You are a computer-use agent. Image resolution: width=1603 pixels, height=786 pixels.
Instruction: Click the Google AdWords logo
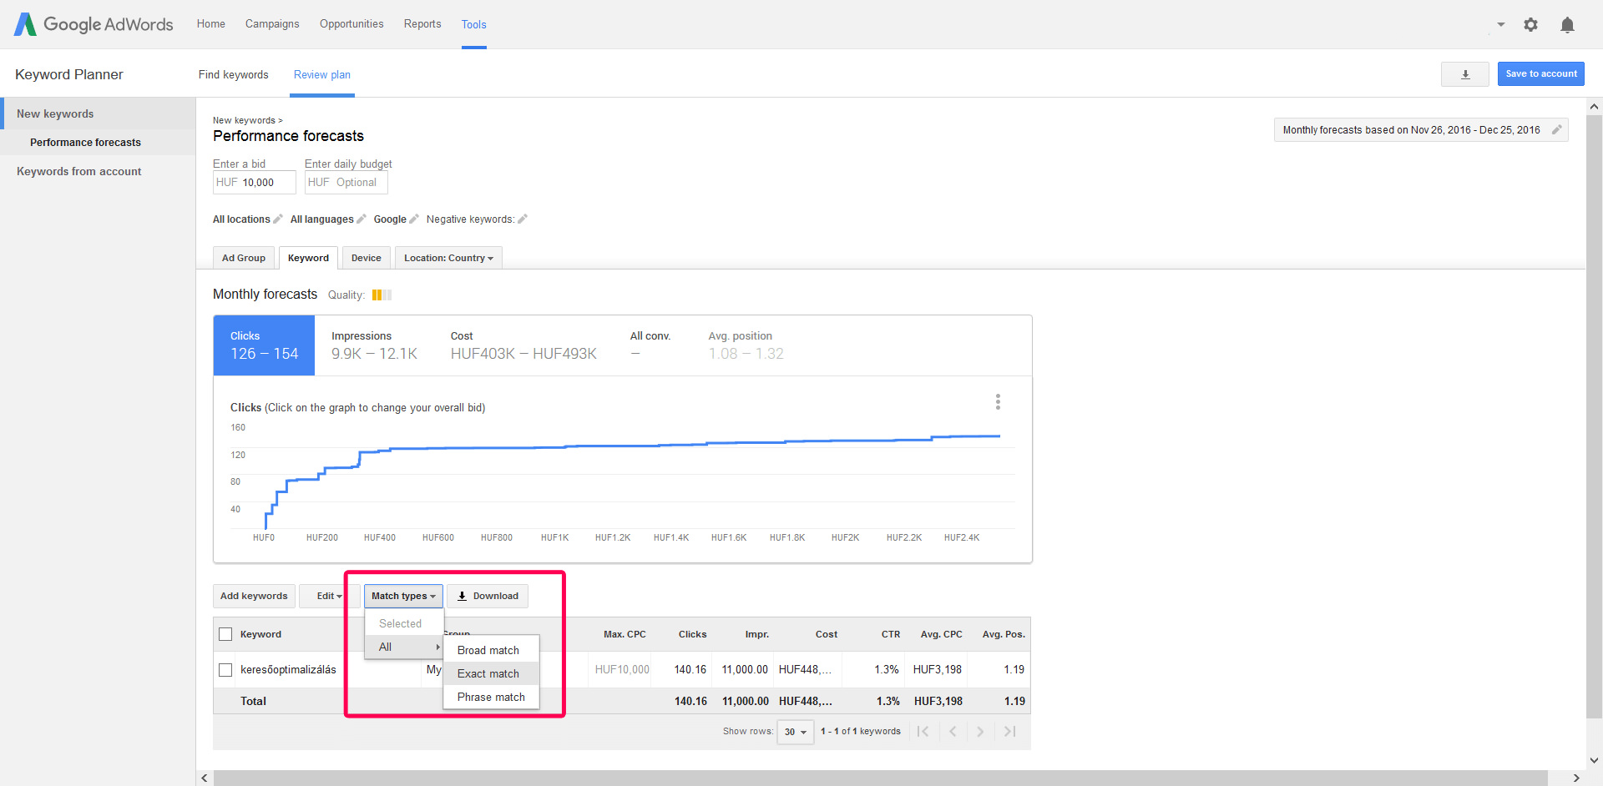pos(94,24)
